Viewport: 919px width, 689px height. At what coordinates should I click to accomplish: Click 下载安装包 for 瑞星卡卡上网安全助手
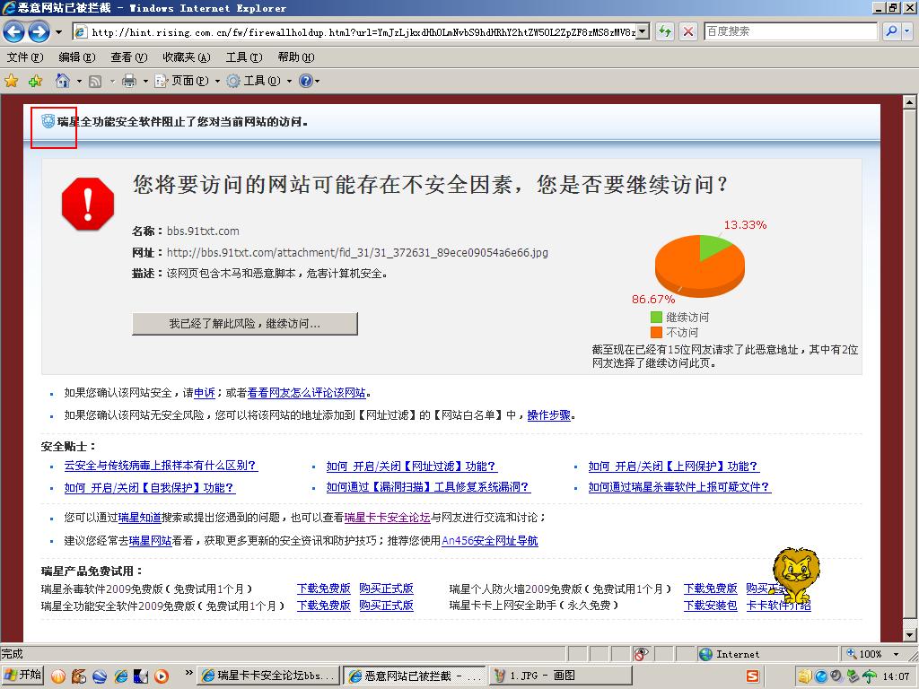tap(711, 606)
